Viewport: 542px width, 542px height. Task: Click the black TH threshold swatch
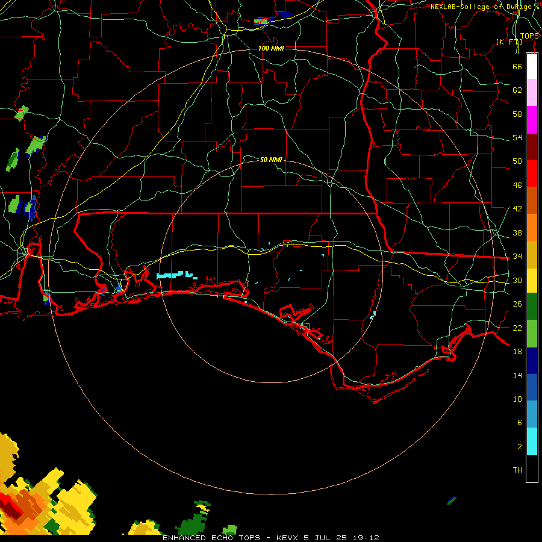[532, 469]
